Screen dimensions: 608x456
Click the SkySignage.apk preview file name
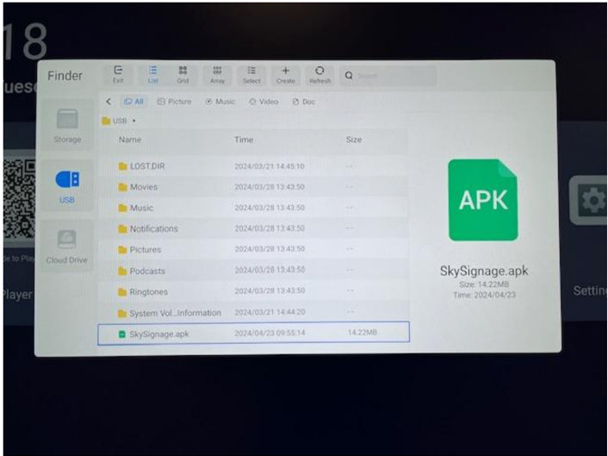point(483,271)
